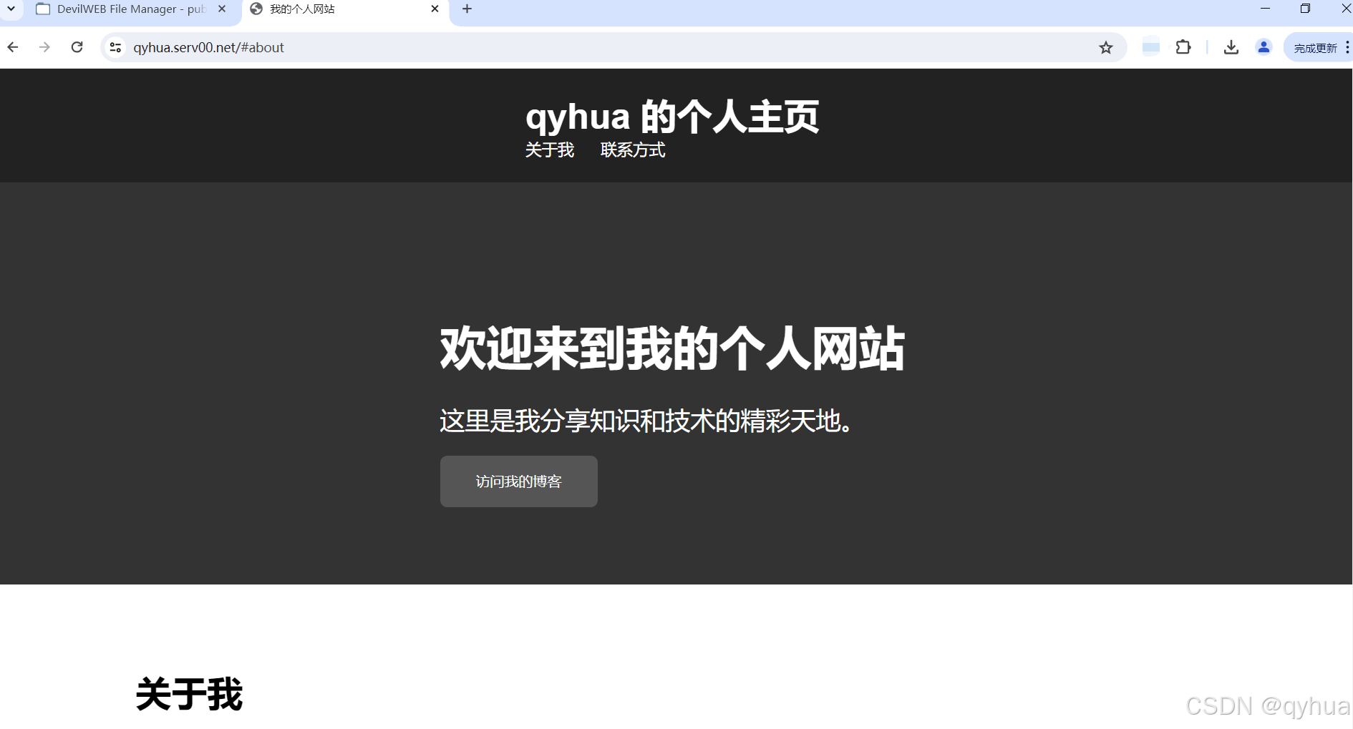Click the qyhua.serv00.net URL text
This screenshot has height=729, width=1353.
[x=209, y=47]
